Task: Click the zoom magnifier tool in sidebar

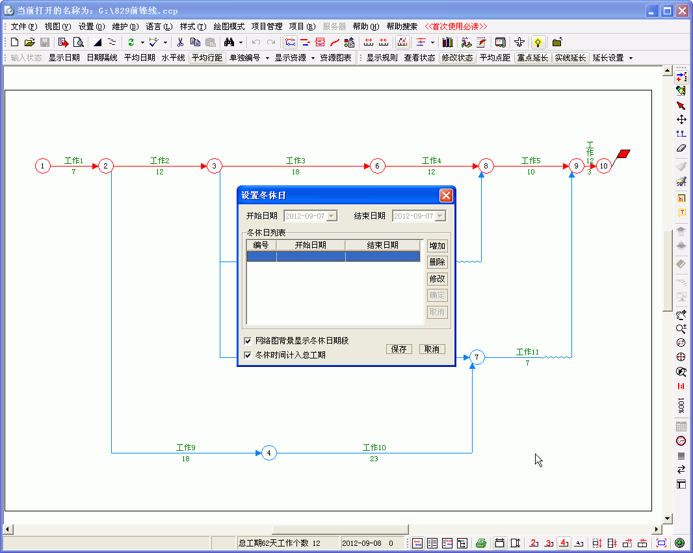Action: pyautogui.click(x=681, y=329)
